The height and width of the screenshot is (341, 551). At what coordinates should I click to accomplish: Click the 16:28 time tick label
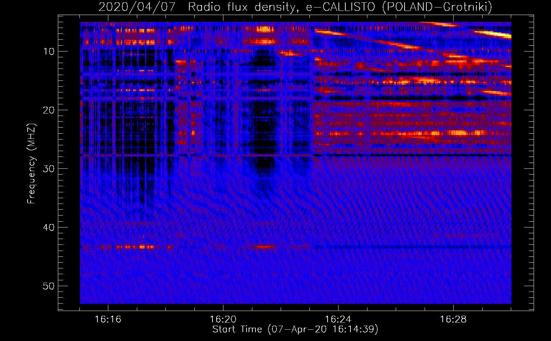click(453, 320)
